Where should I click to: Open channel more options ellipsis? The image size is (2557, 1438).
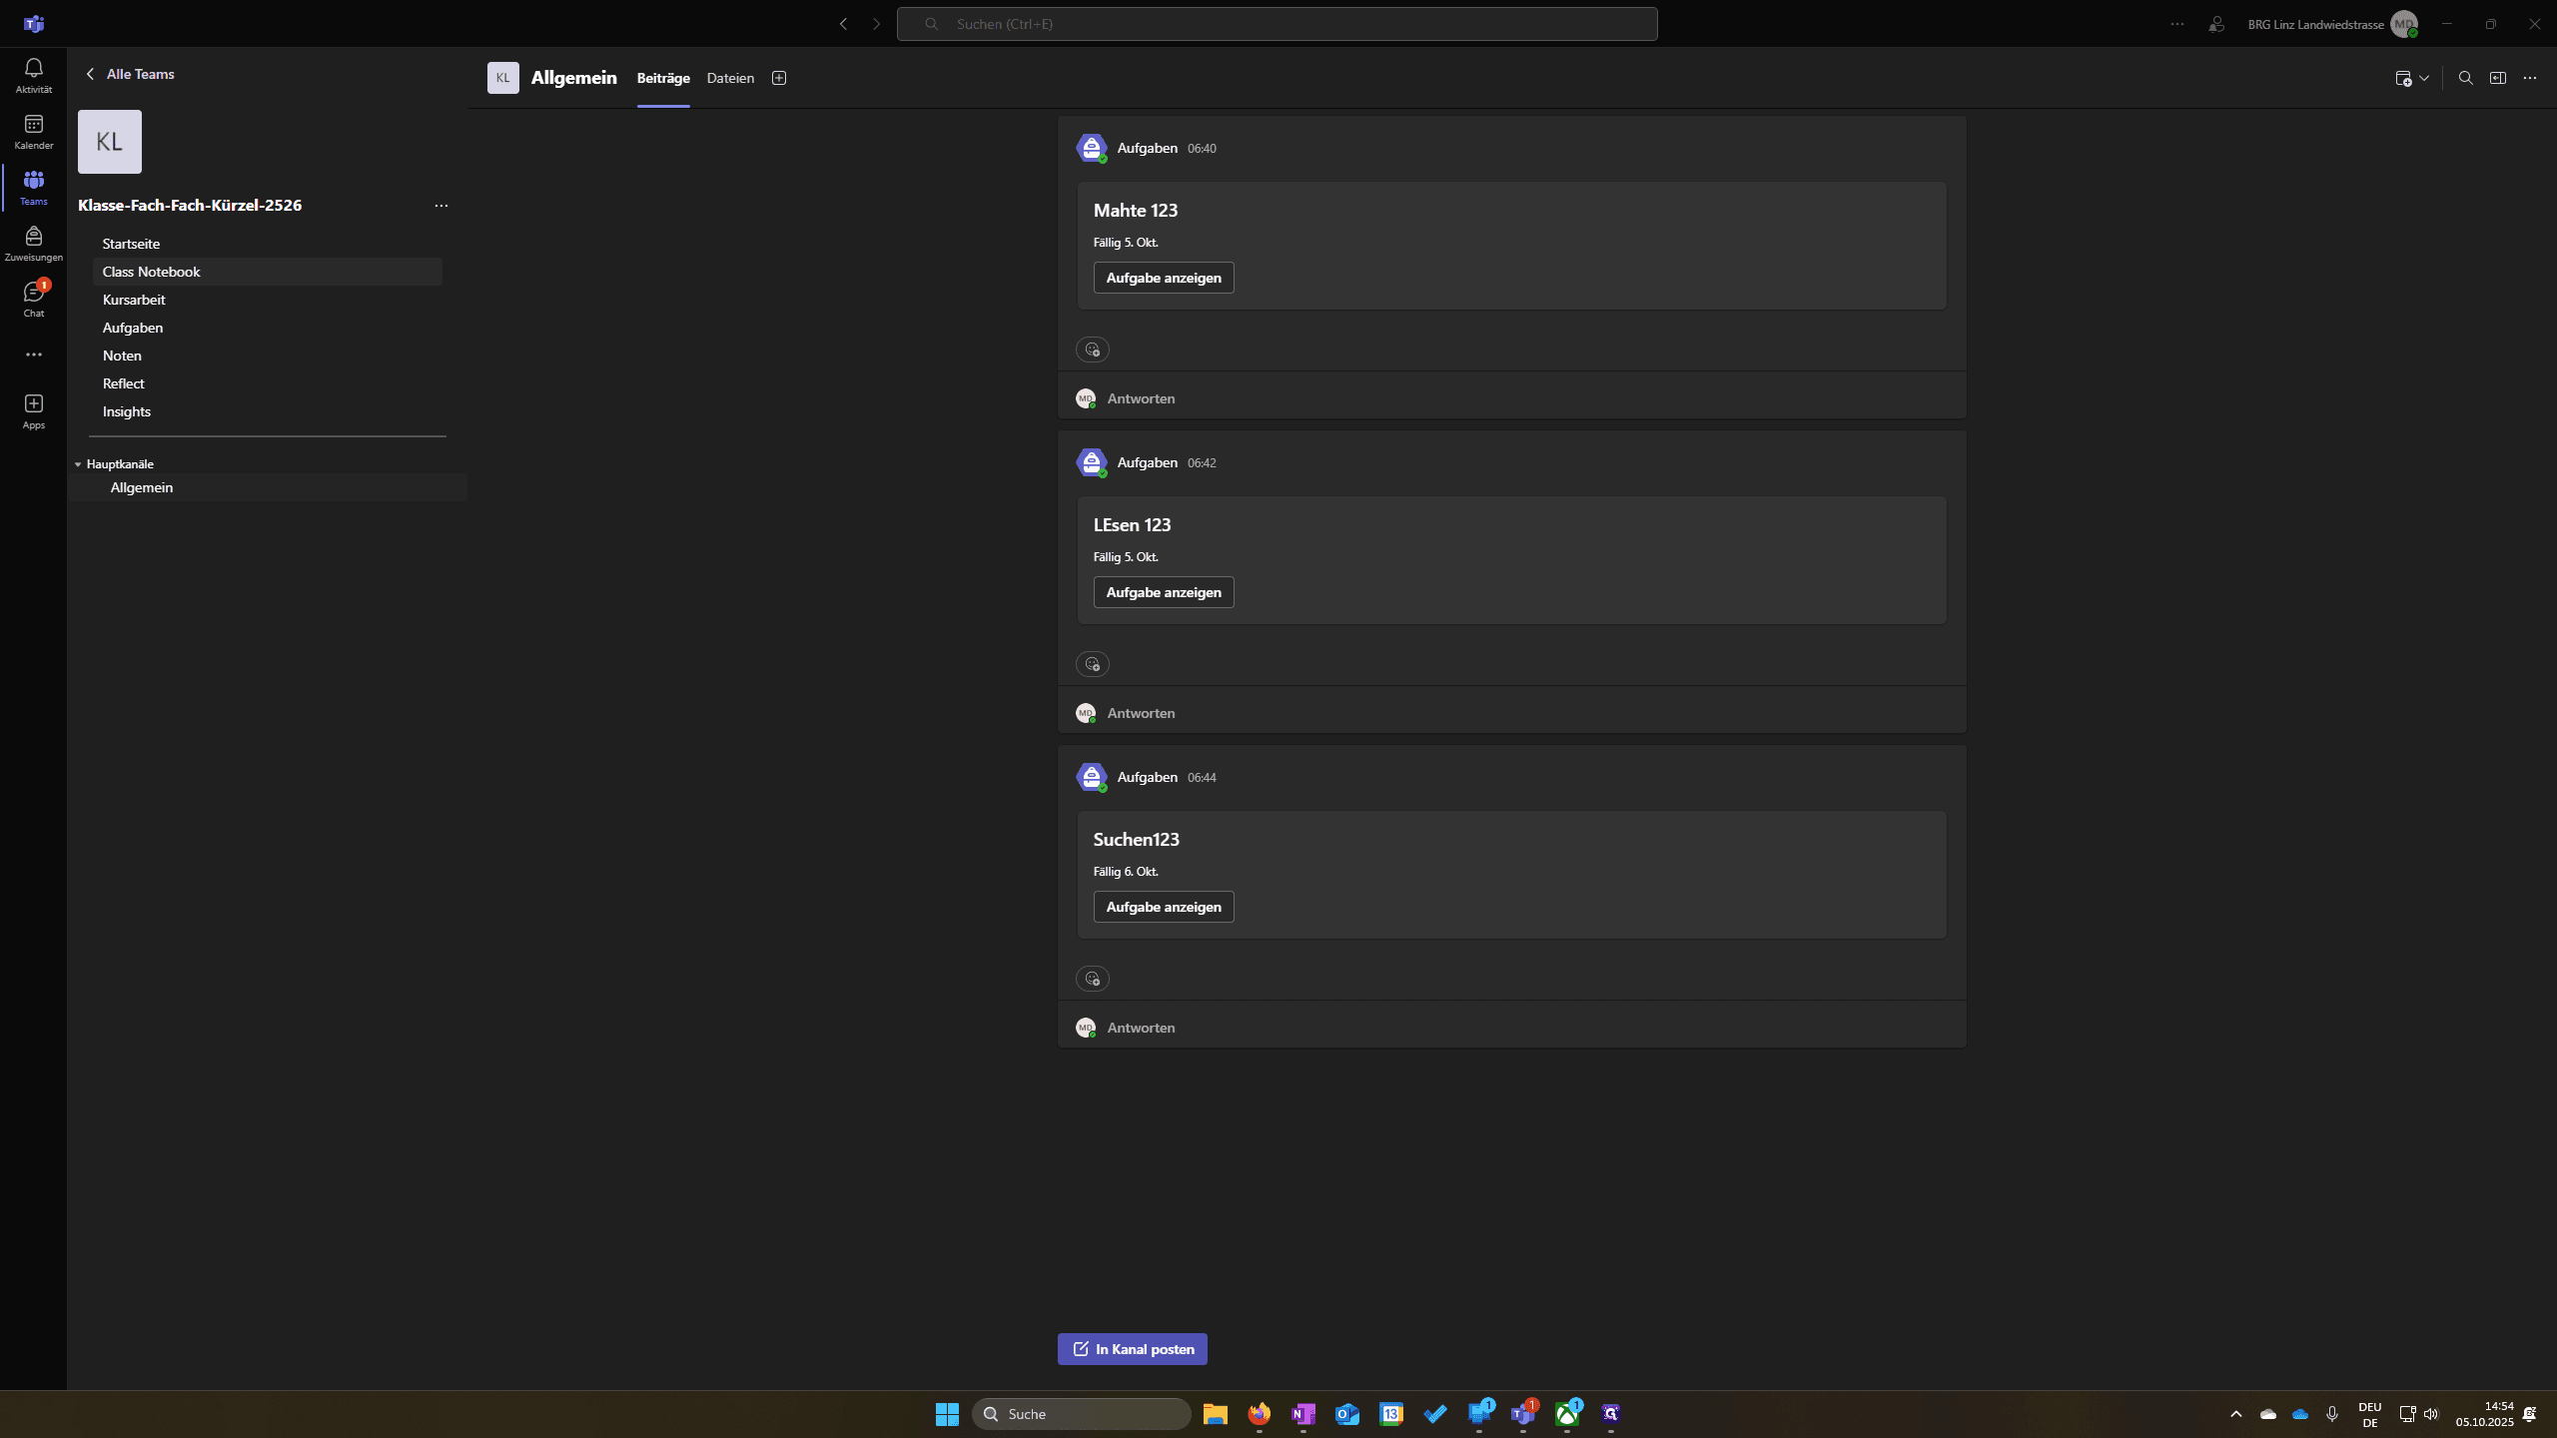2529,78
